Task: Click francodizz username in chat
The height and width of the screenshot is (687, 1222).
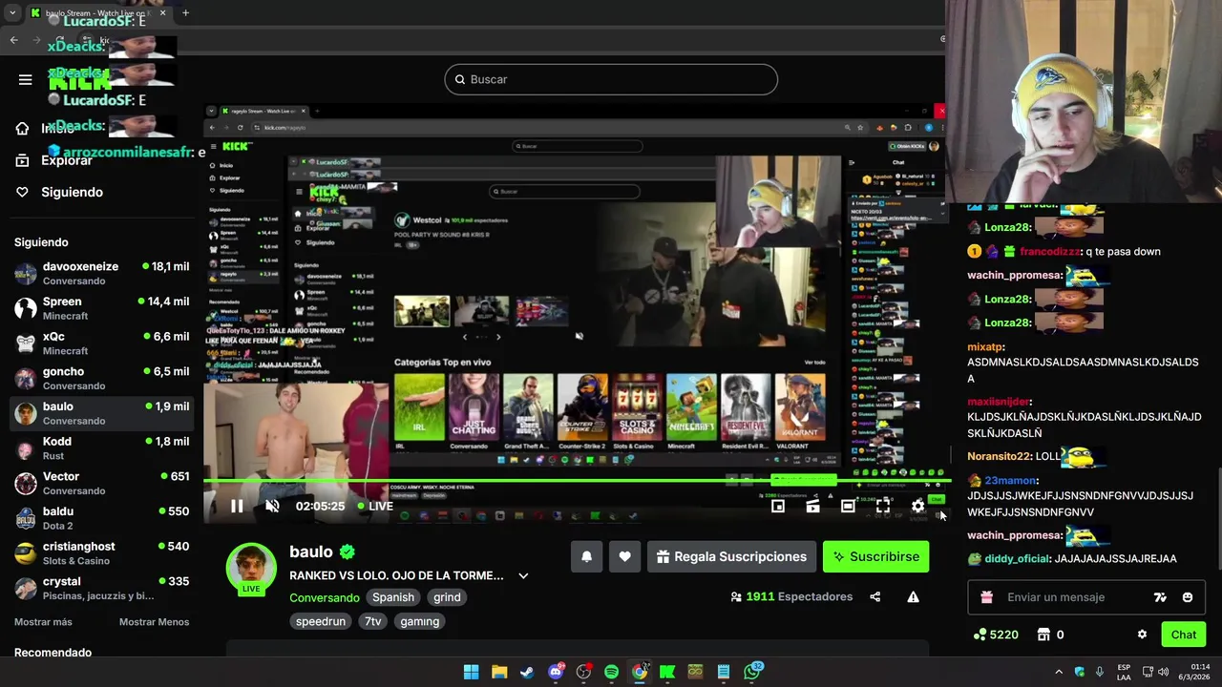Action: pyautogui.click(x=1049, y=252)
